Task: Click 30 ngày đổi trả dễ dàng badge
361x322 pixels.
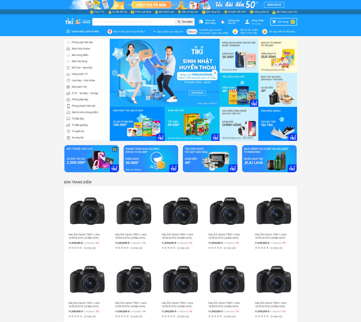Action: [278, 31]
